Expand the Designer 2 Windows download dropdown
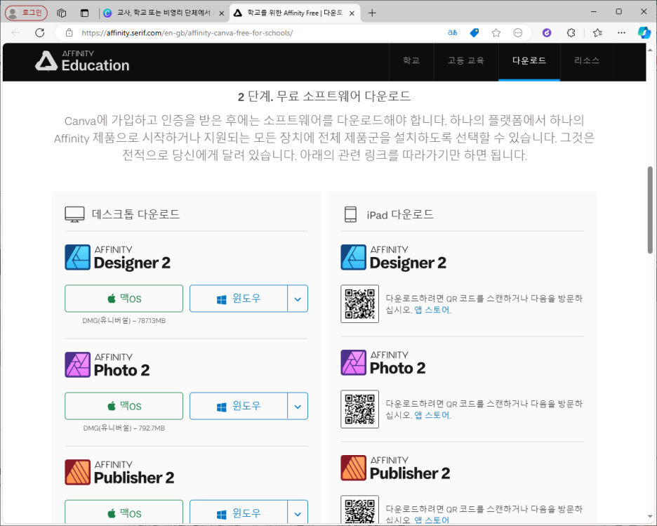 [x=298, y=299]
